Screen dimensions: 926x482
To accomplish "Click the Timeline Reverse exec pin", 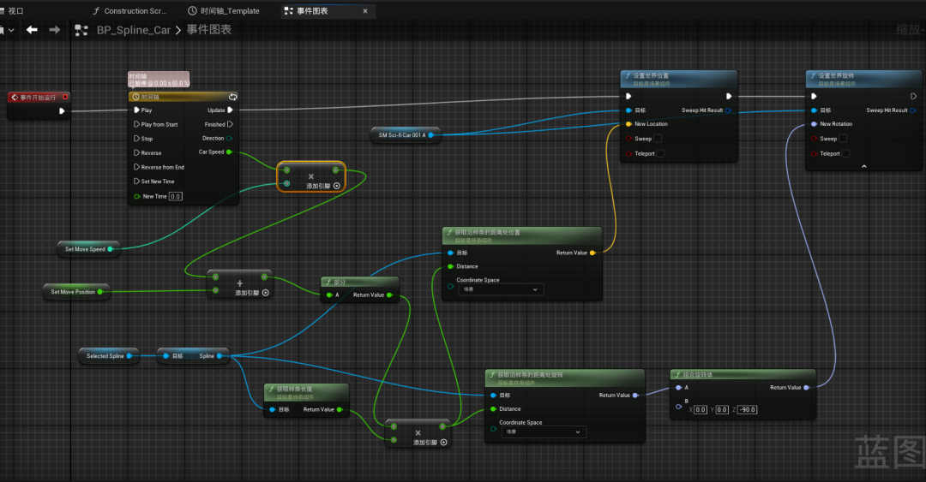I will [136, 152].
